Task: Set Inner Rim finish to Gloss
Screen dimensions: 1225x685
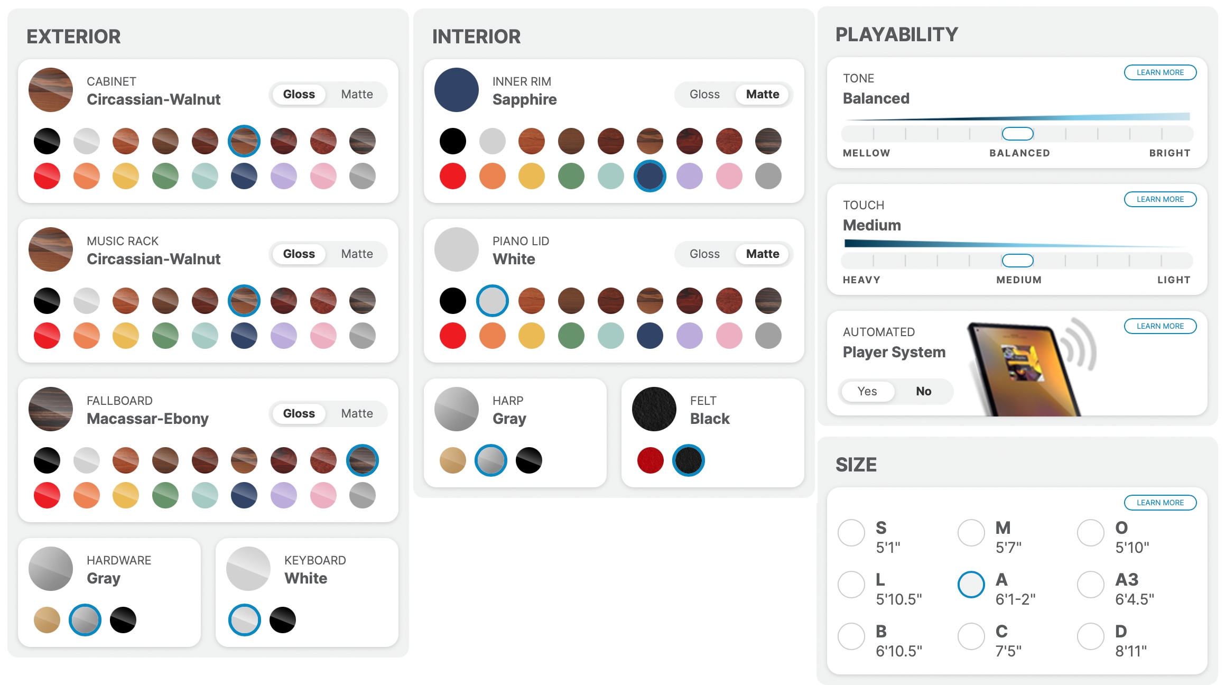Action: click(704, 95)
